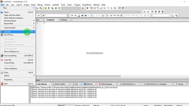The width and height of the screenshot is (189, 106).
Task: Click the Abort build icon
Action: click(x=59, y=8)
